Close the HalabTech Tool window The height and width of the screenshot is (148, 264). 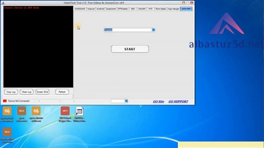tap(191, 2)
